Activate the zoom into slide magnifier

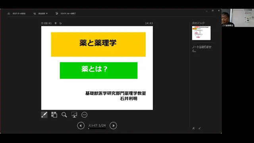coord(64,115)
